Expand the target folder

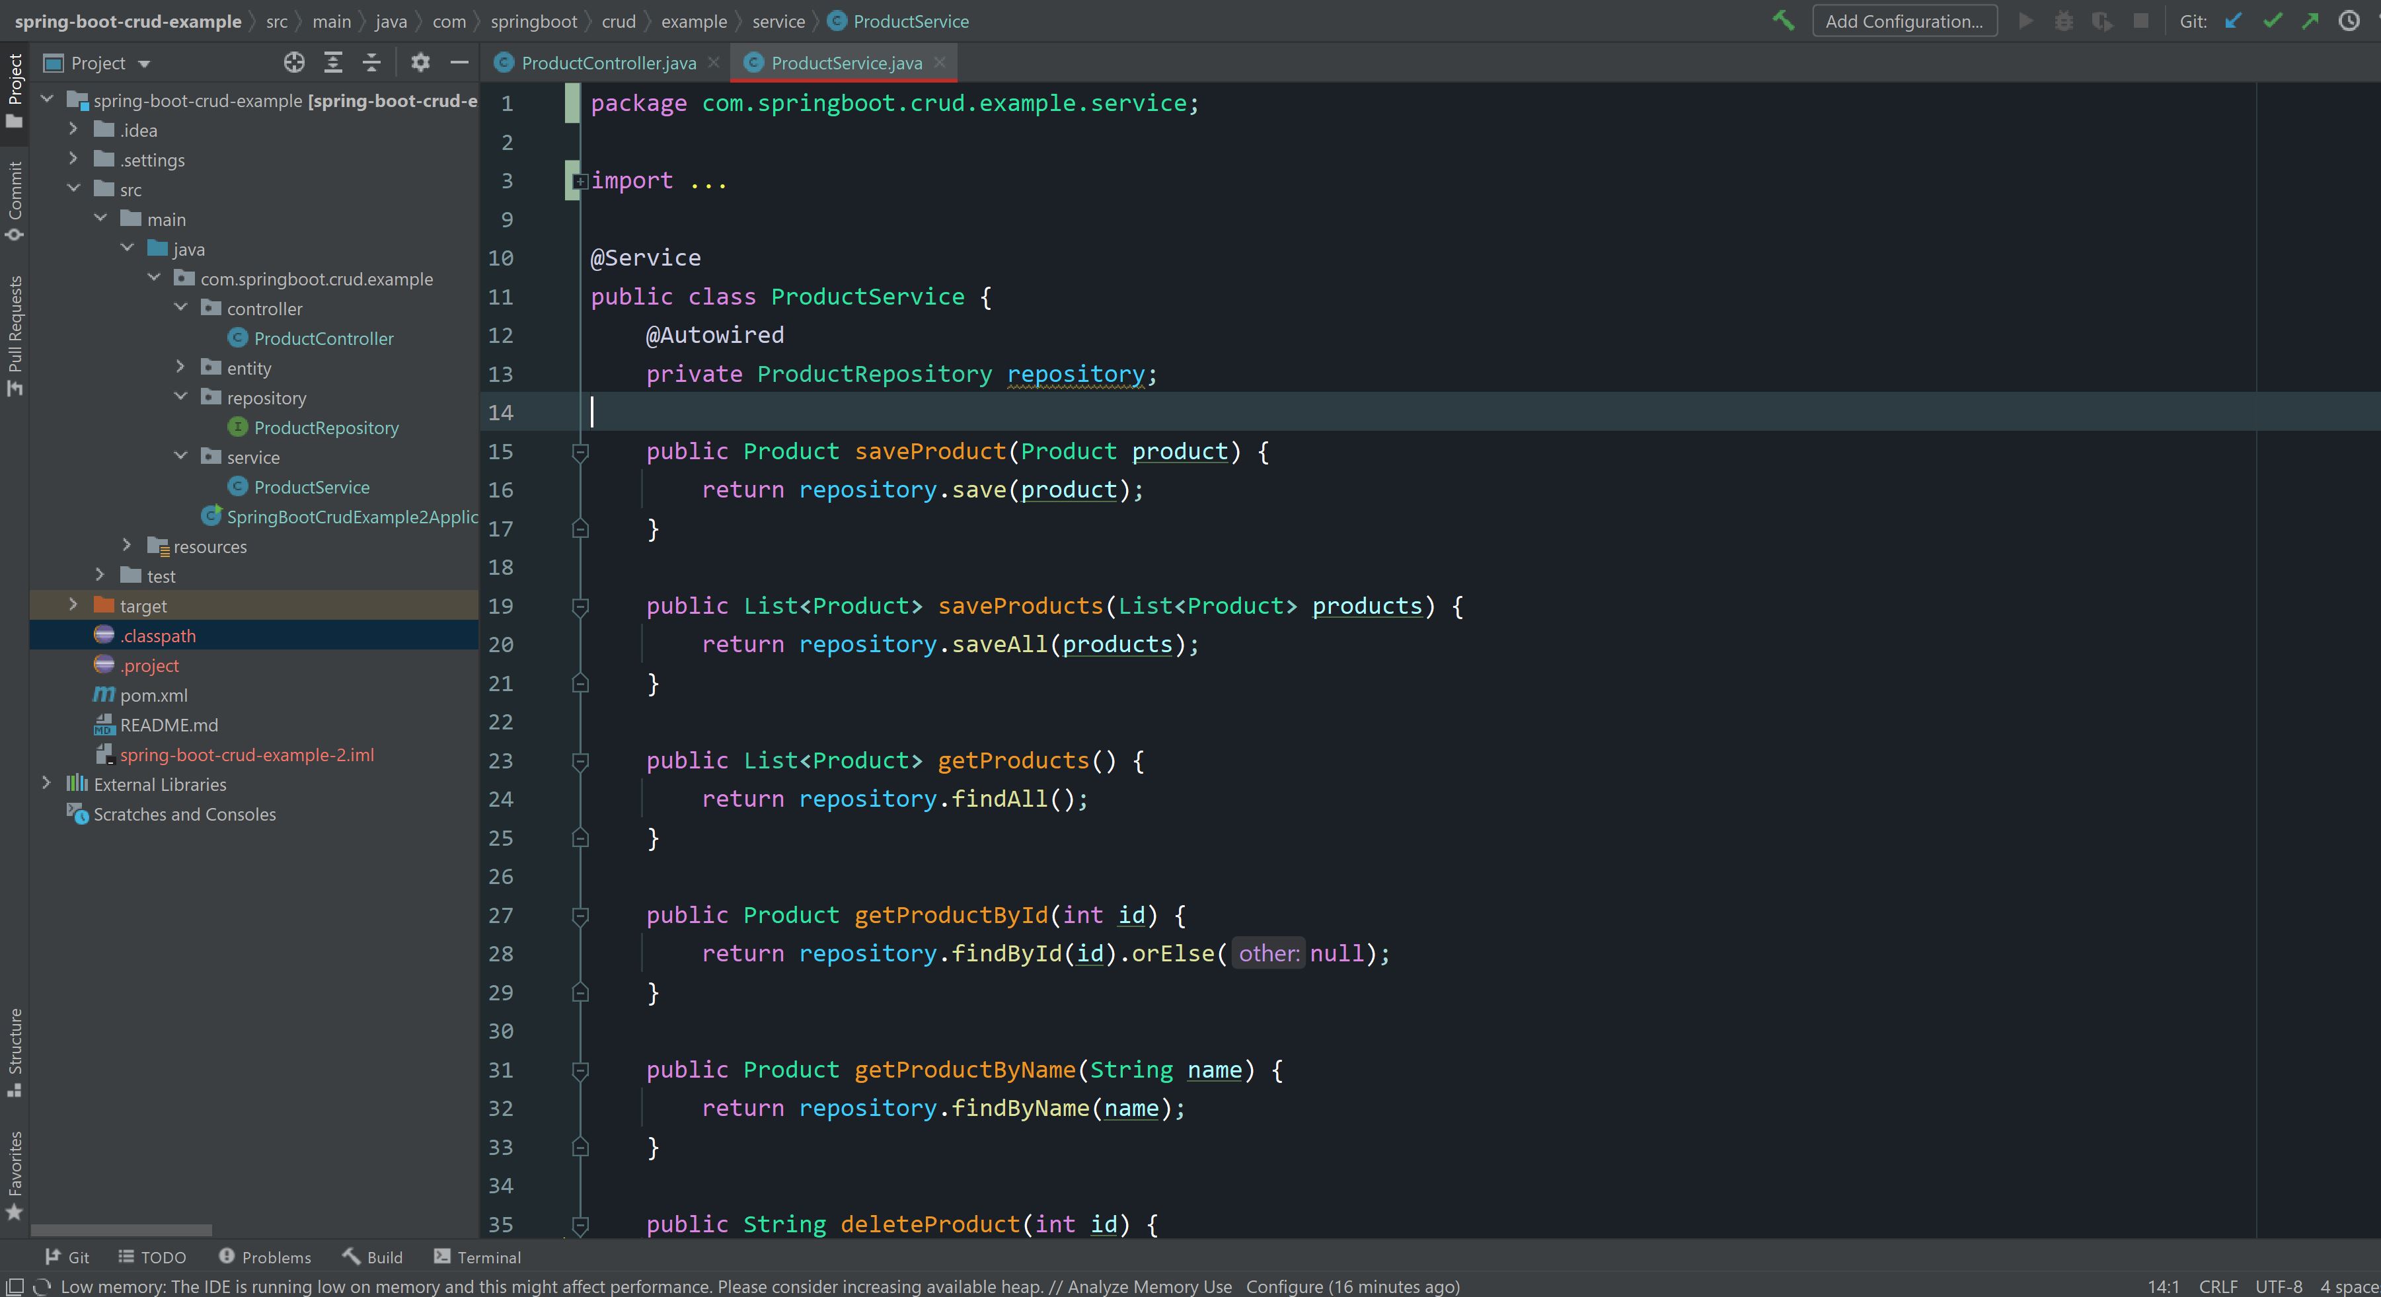click(x=73, y=605)
